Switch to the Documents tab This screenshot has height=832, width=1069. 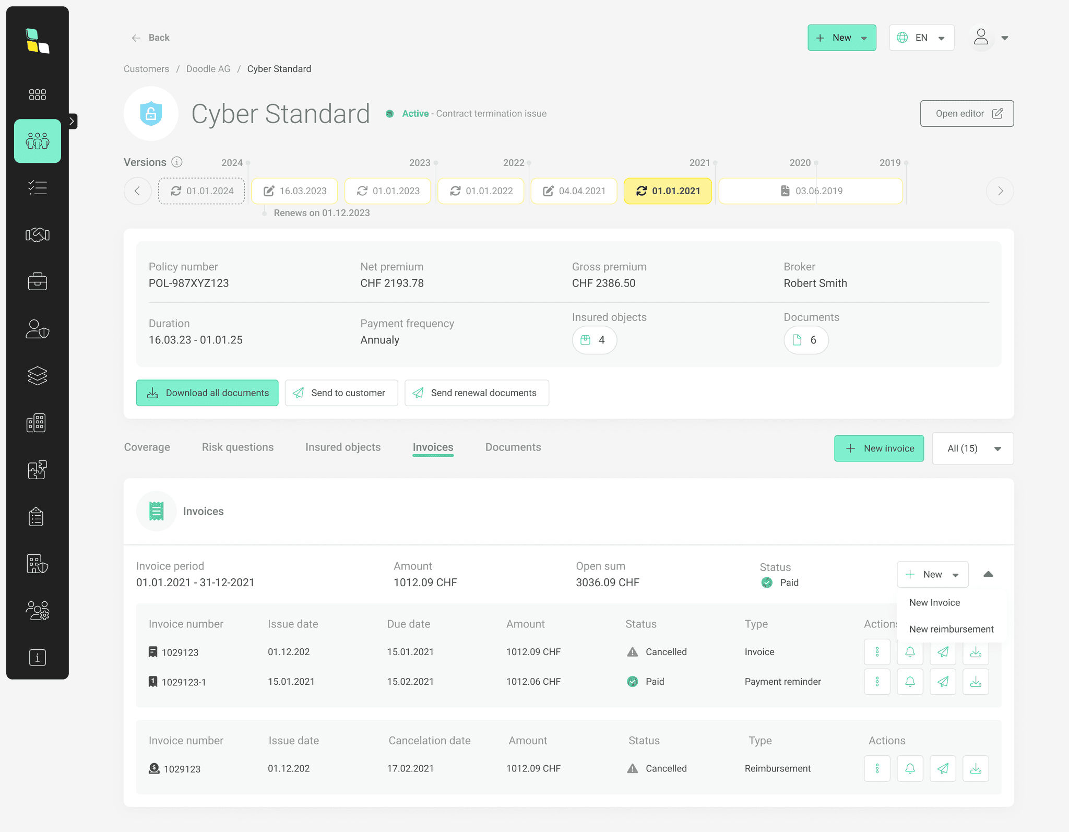point(513,447)
